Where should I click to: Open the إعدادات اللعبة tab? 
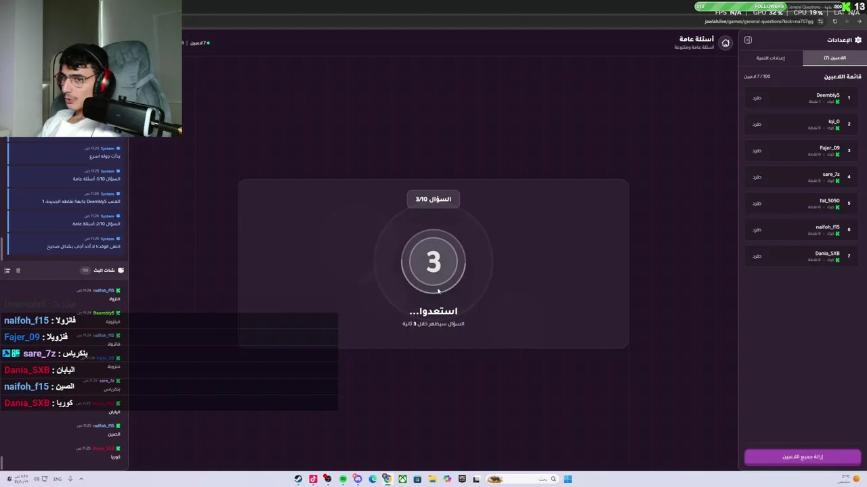click(x=771, y=58)
